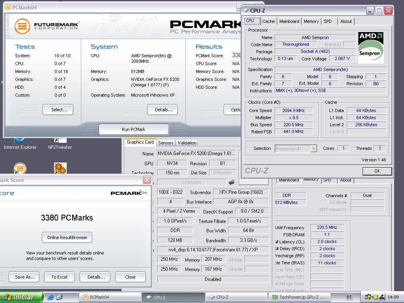Screen dimensions: 404x303
Task: Click Details... in the score dialog
Action: (95, 277)
